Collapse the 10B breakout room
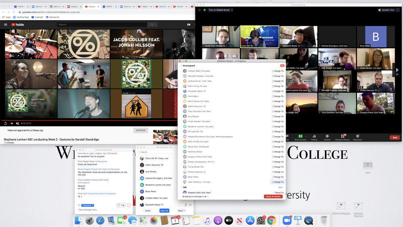403x227 pixels. (x=181, y=187)
